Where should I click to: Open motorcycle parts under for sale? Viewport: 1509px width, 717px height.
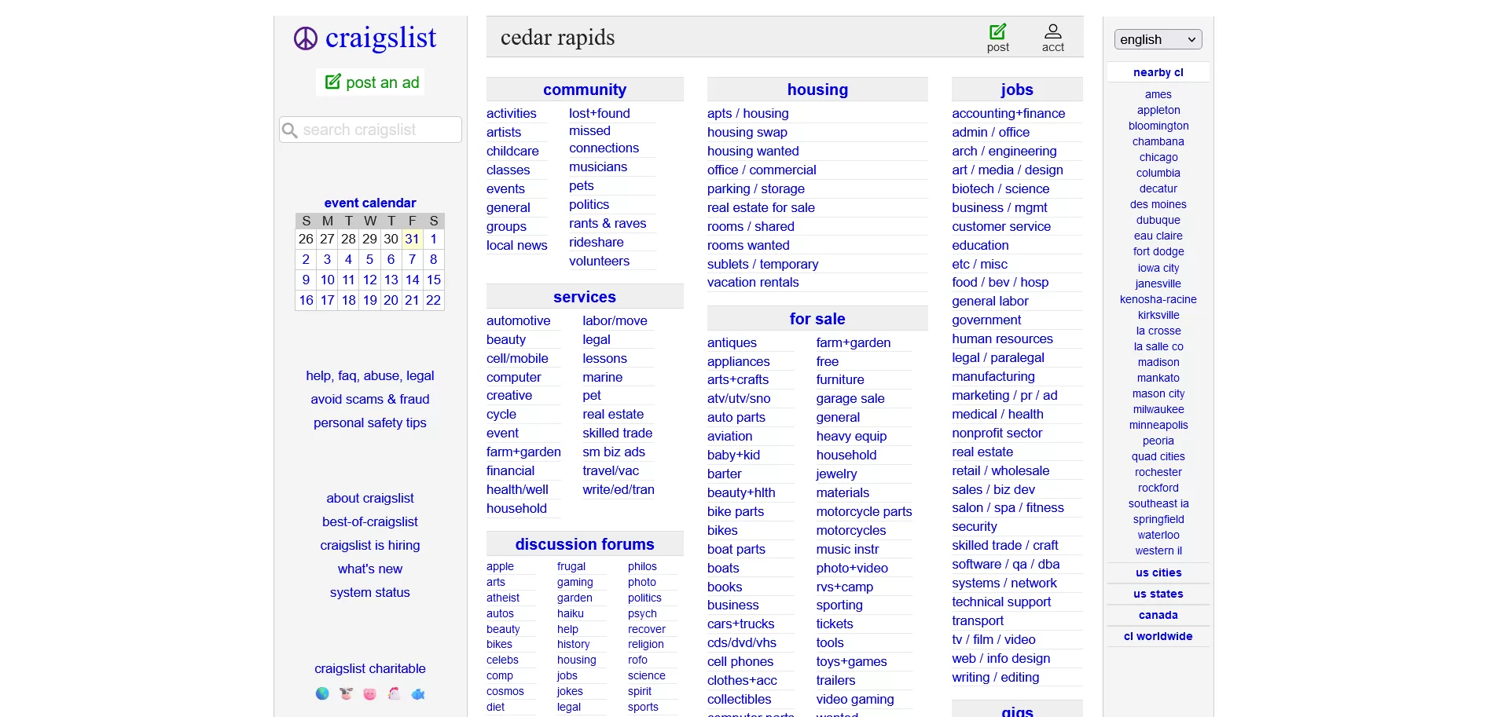[864, 511]
